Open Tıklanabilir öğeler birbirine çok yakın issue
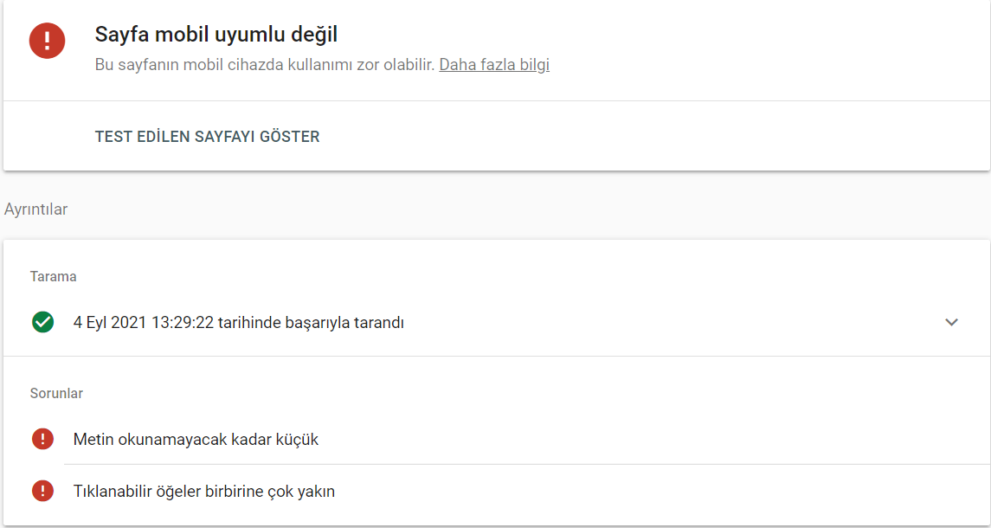Viewport: 991px width, 528px height. [x=496, y=491]
